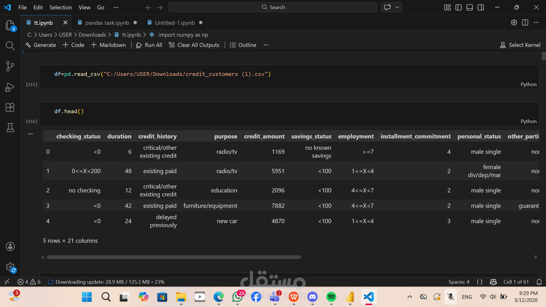Toggle the secondary side bar layout button
This screenshot has height=307, width=546.
(481, 7)
